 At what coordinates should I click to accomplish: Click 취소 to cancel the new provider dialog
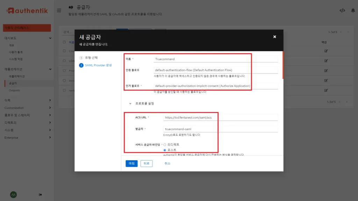pos(167,163)
